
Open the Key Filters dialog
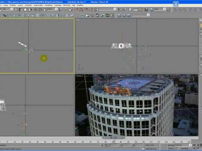185,148
